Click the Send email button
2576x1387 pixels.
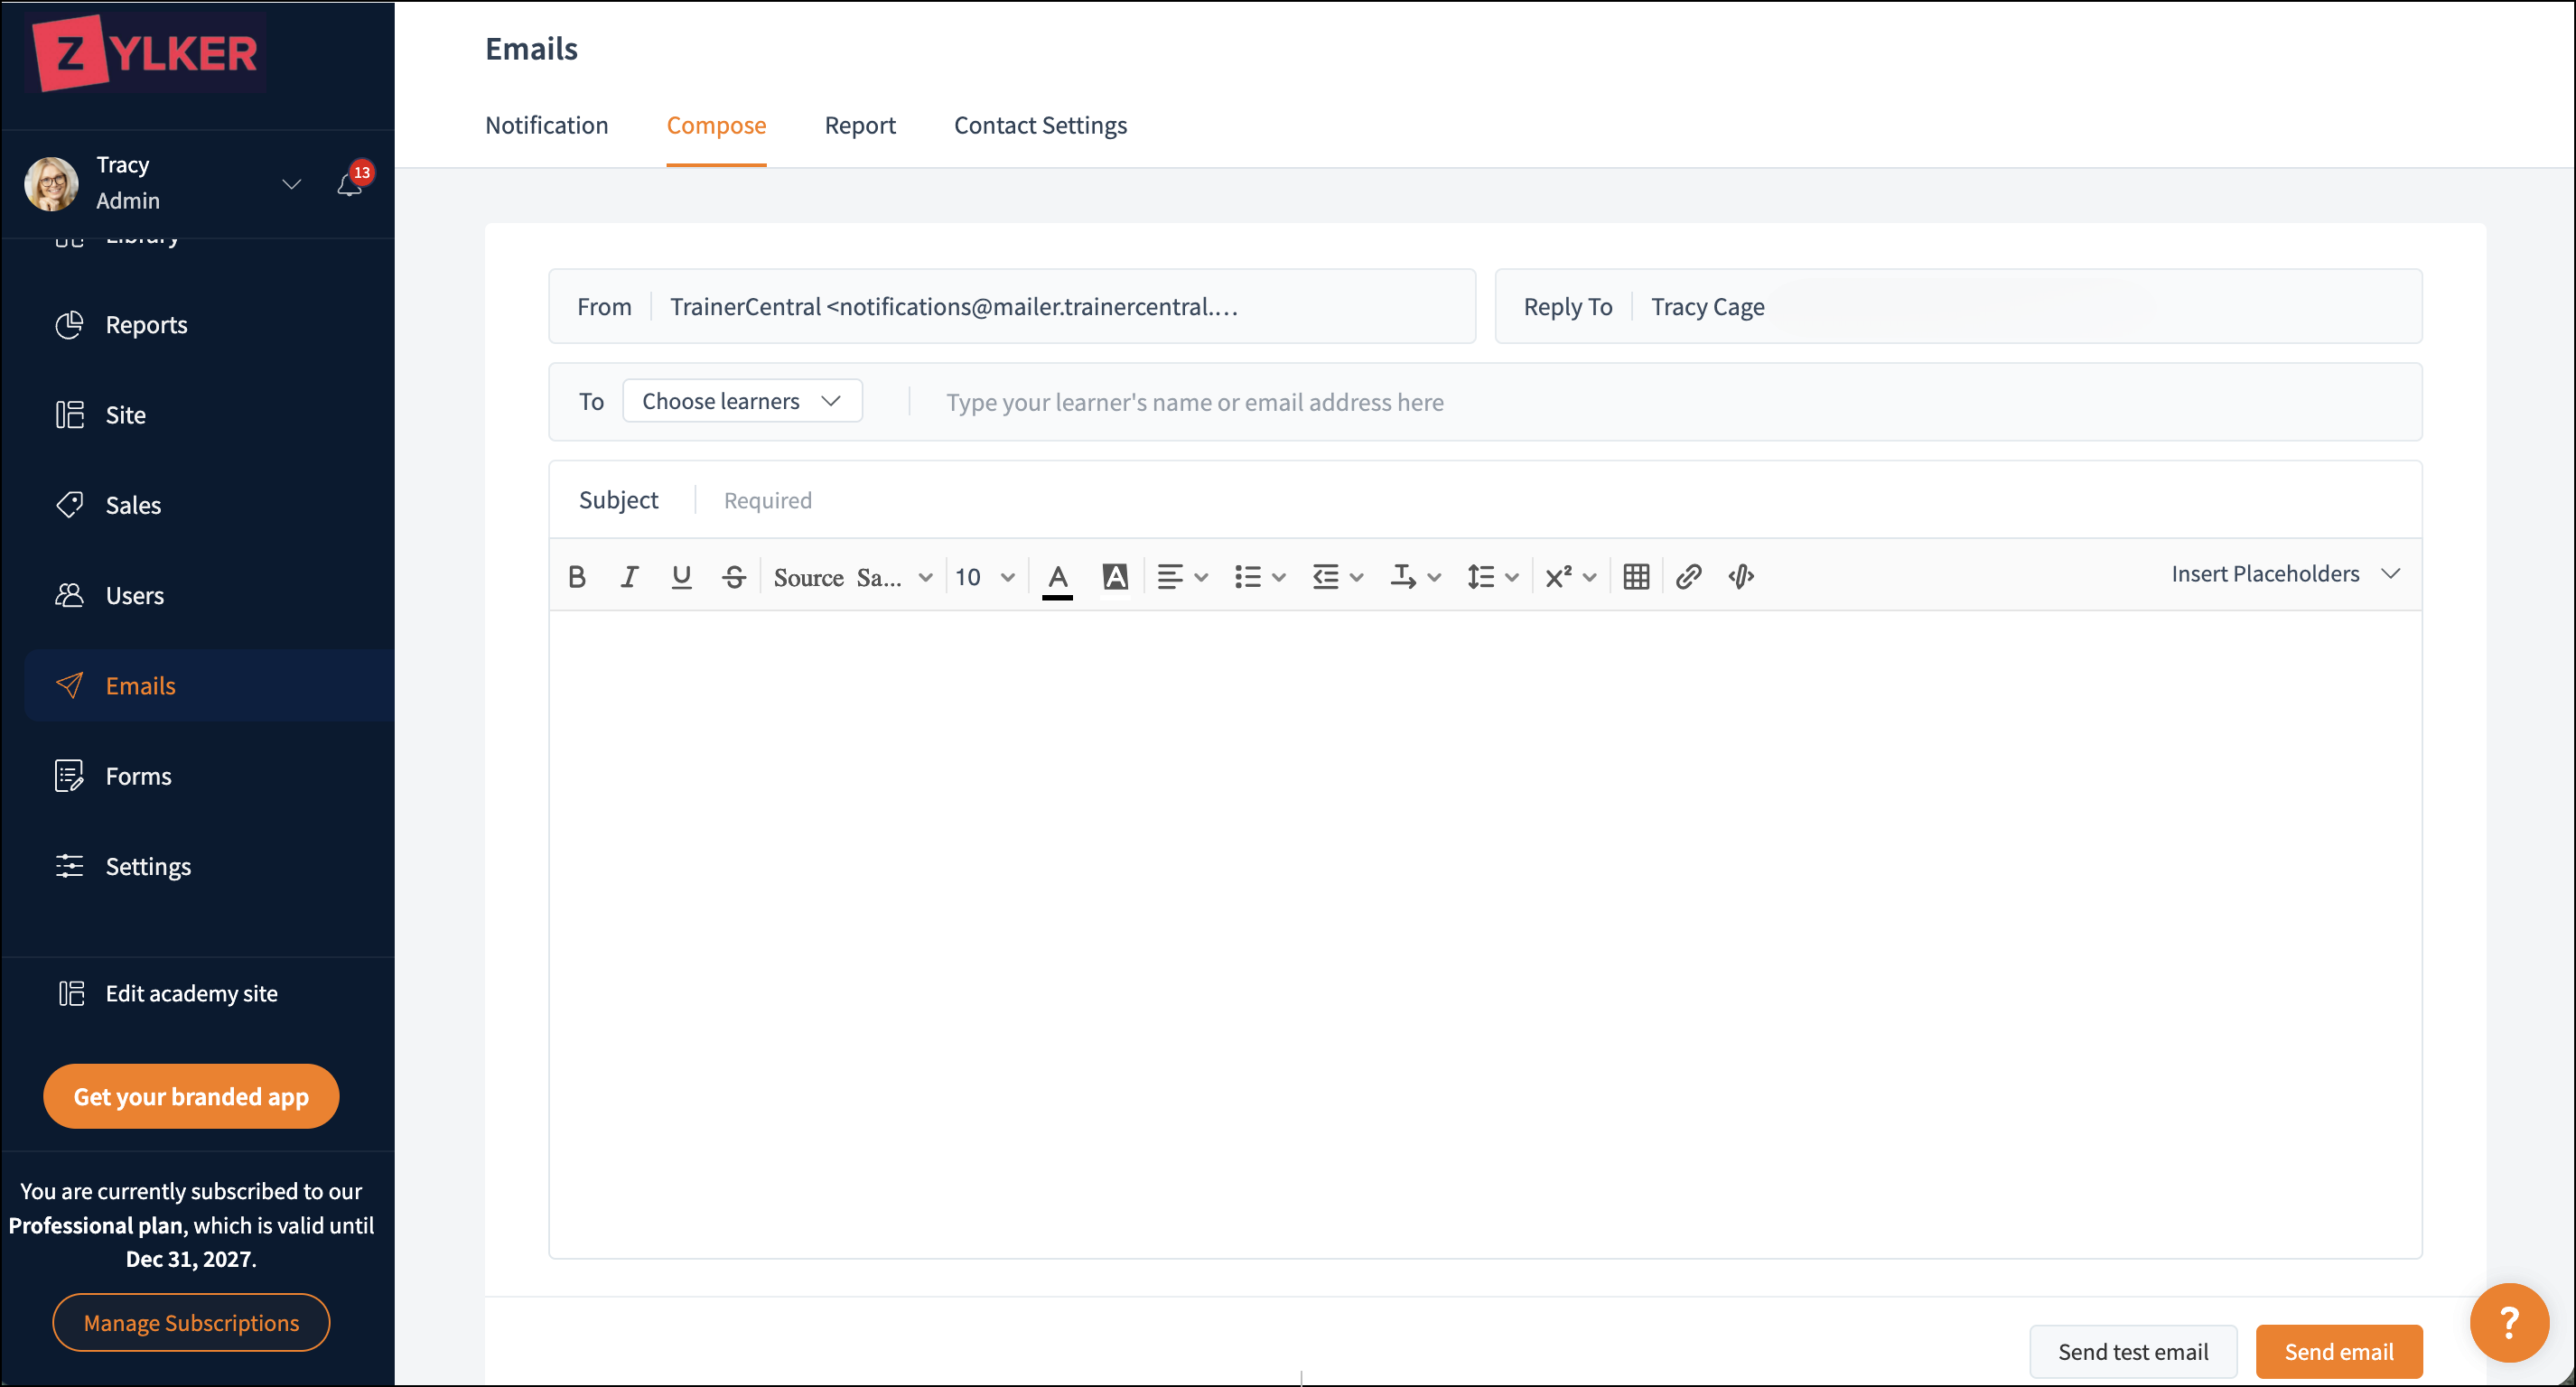pos(2339,1352)
